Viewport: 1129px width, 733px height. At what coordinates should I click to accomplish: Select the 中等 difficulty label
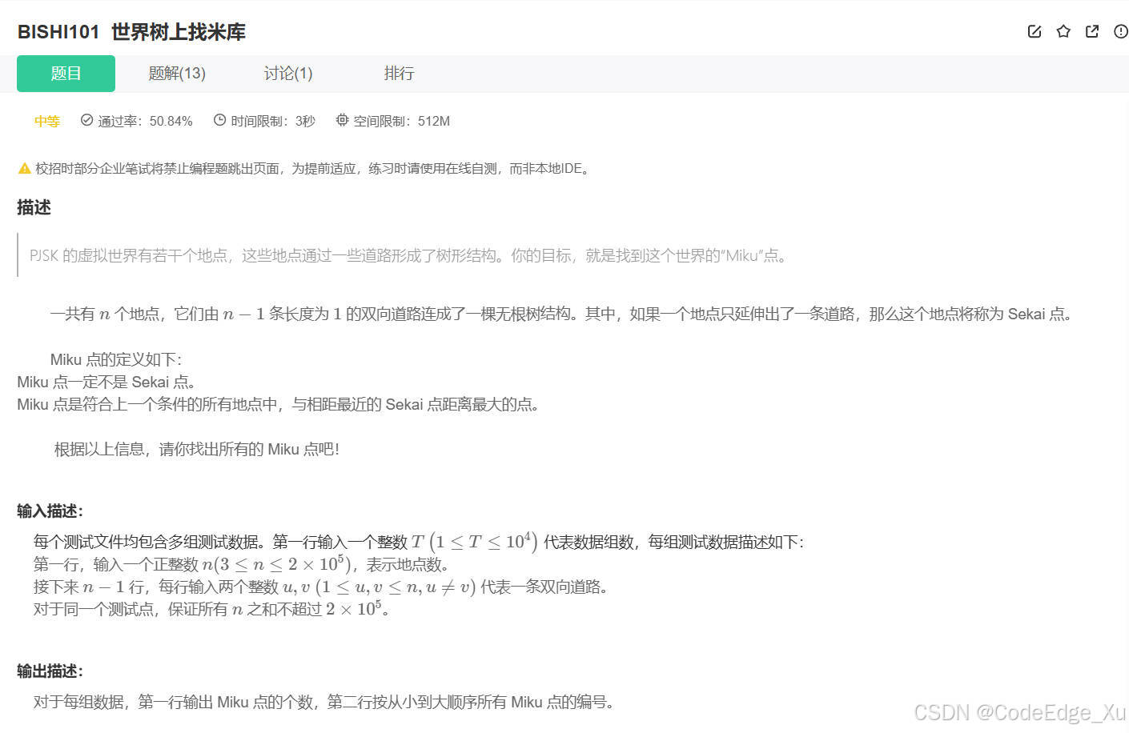46,121
